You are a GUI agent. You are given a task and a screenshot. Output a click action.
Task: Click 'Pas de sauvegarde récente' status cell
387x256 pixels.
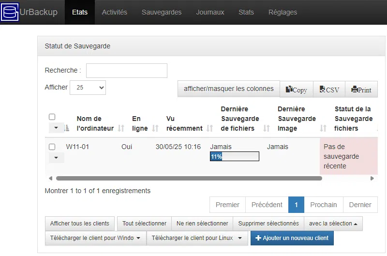[x=349, y=156]
